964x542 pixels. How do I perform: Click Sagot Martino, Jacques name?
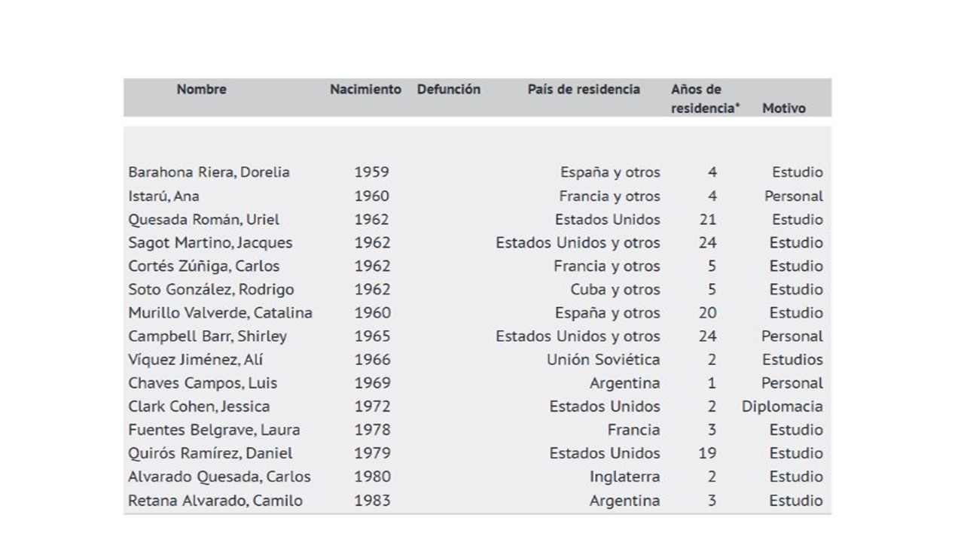210,242
